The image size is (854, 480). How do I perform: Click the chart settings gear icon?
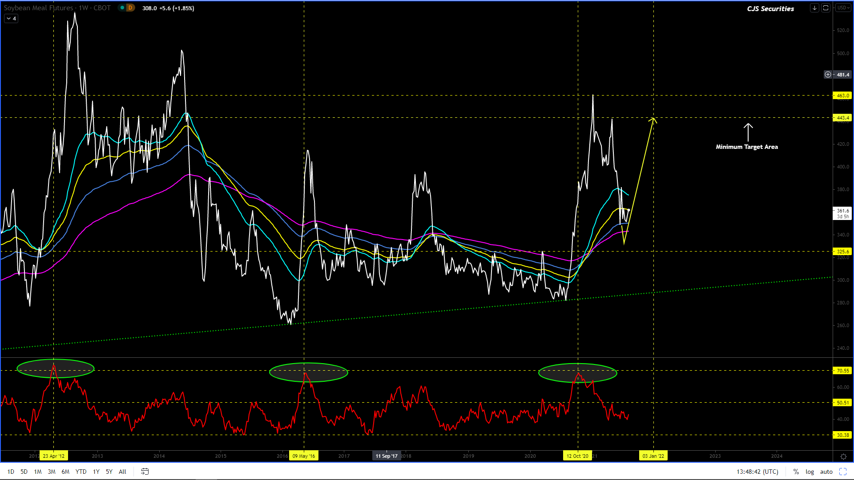click(843, 456)
